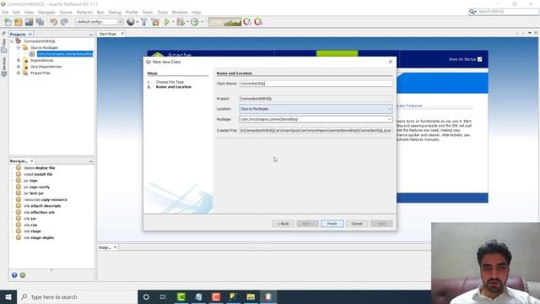Click the Build Project hammer icon

144,22
